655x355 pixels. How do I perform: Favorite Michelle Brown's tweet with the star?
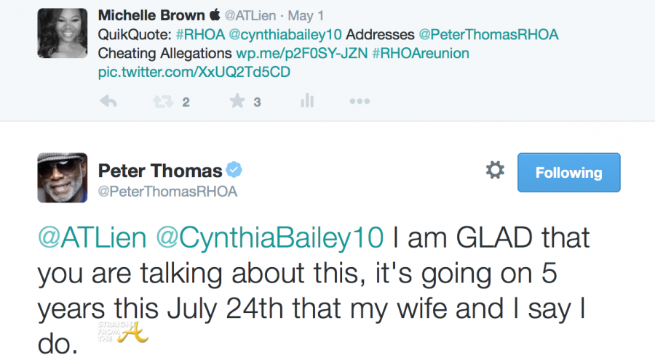click(237, 102)
